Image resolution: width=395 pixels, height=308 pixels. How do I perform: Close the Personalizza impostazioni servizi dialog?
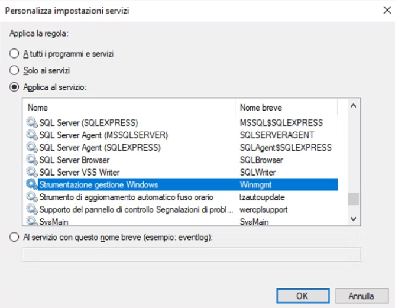[387, 10]
